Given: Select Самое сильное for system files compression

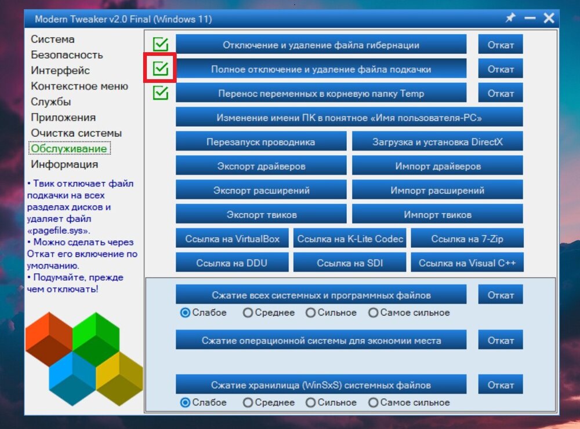Looking at the screenshot, I should click(409, 313).
